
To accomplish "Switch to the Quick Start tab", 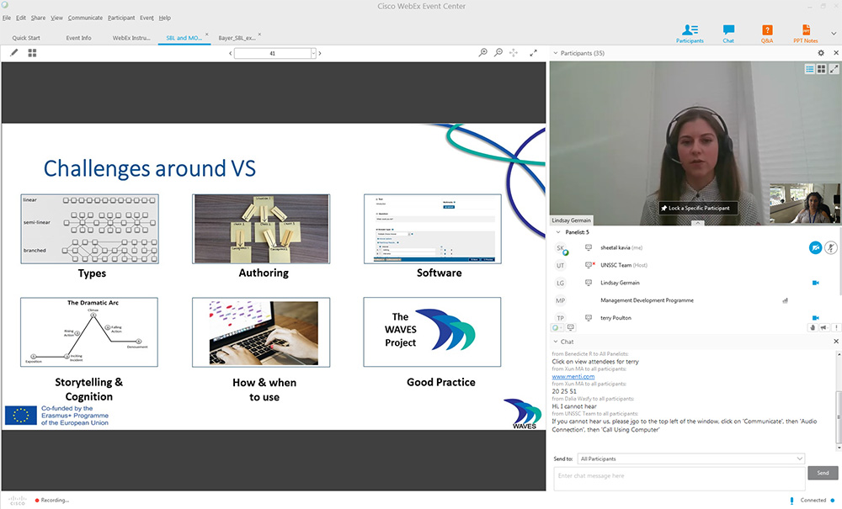I will (x=26, y=38).
